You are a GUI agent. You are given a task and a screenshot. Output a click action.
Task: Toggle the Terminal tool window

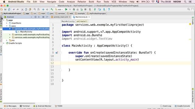[x=25, y=106]
